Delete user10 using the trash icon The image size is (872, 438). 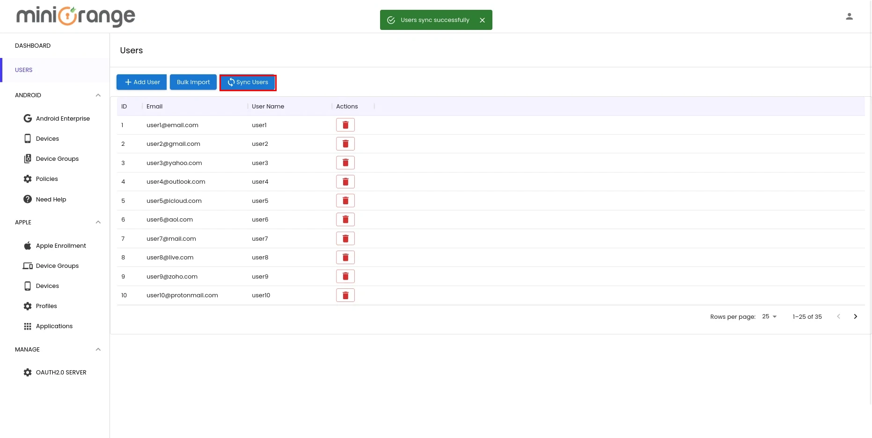pyautogui.click(x=345, y=295)
